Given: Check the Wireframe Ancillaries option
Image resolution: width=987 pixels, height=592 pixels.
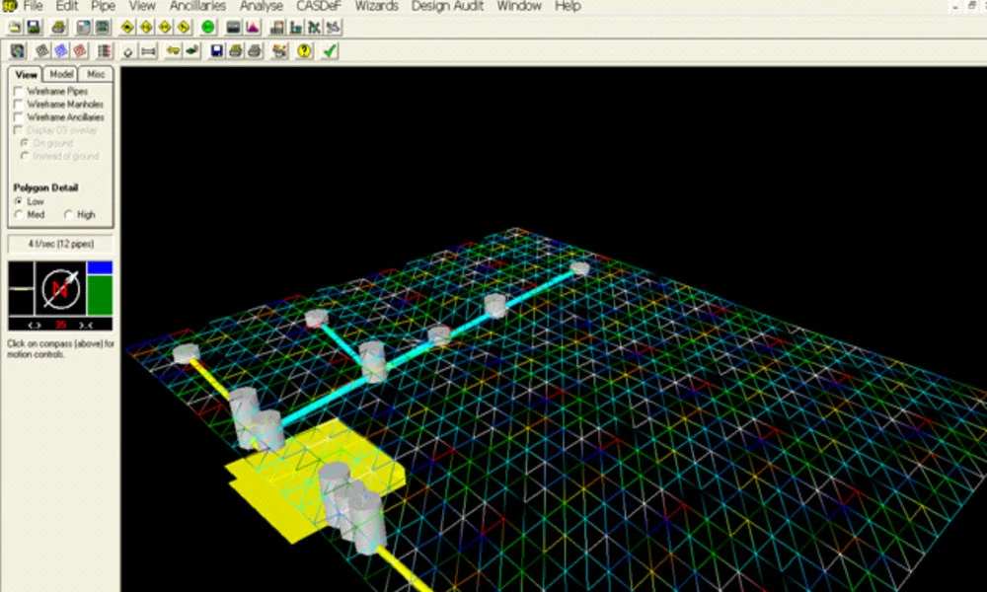Looking at the screenshot, I should 19,117.
